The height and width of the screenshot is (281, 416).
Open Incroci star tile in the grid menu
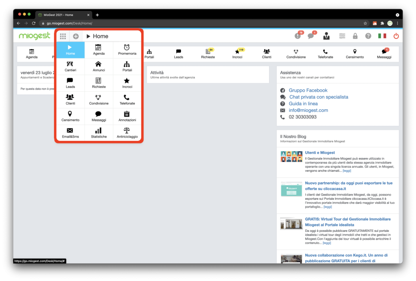click(x=127, y=83)
